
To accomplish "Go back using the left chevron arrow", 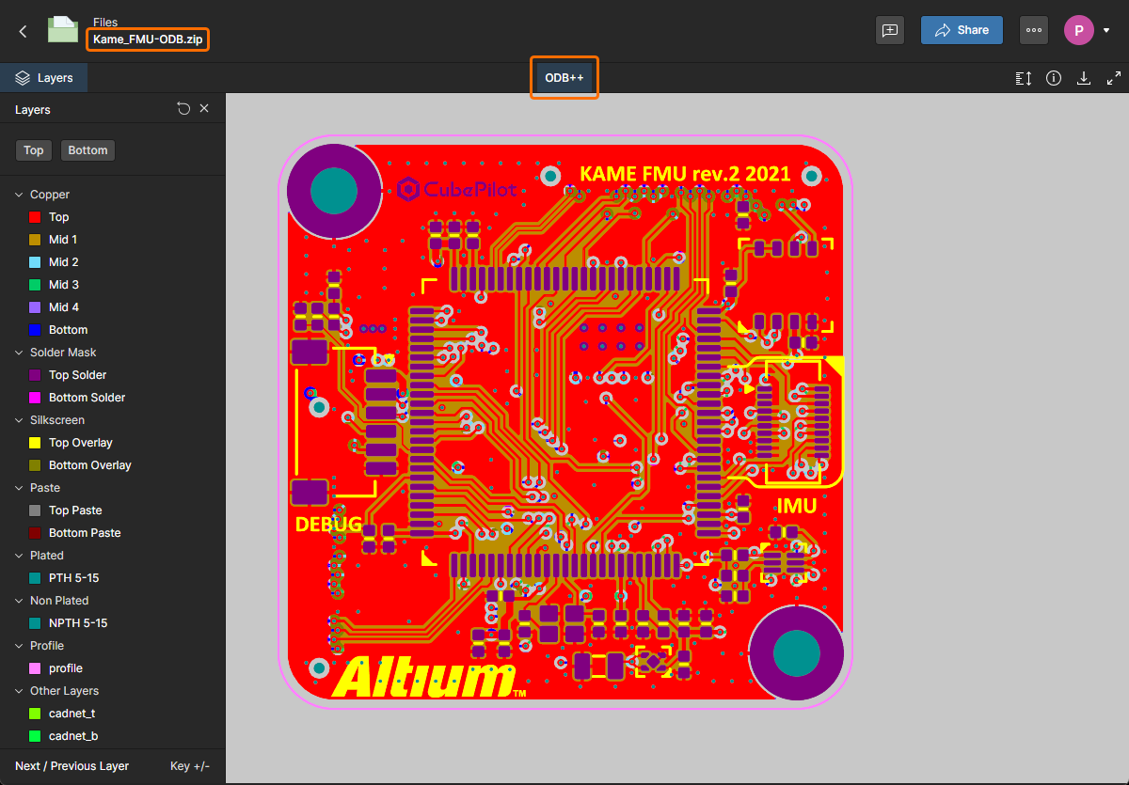I will 23,31.
